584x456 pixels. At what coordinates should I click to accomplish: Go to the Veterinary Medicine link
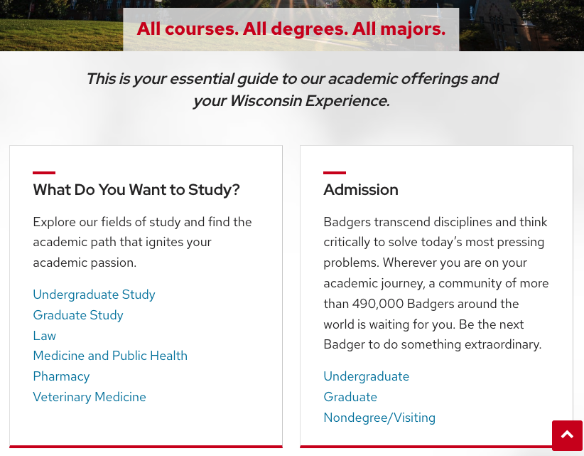(x=90, y=397)
